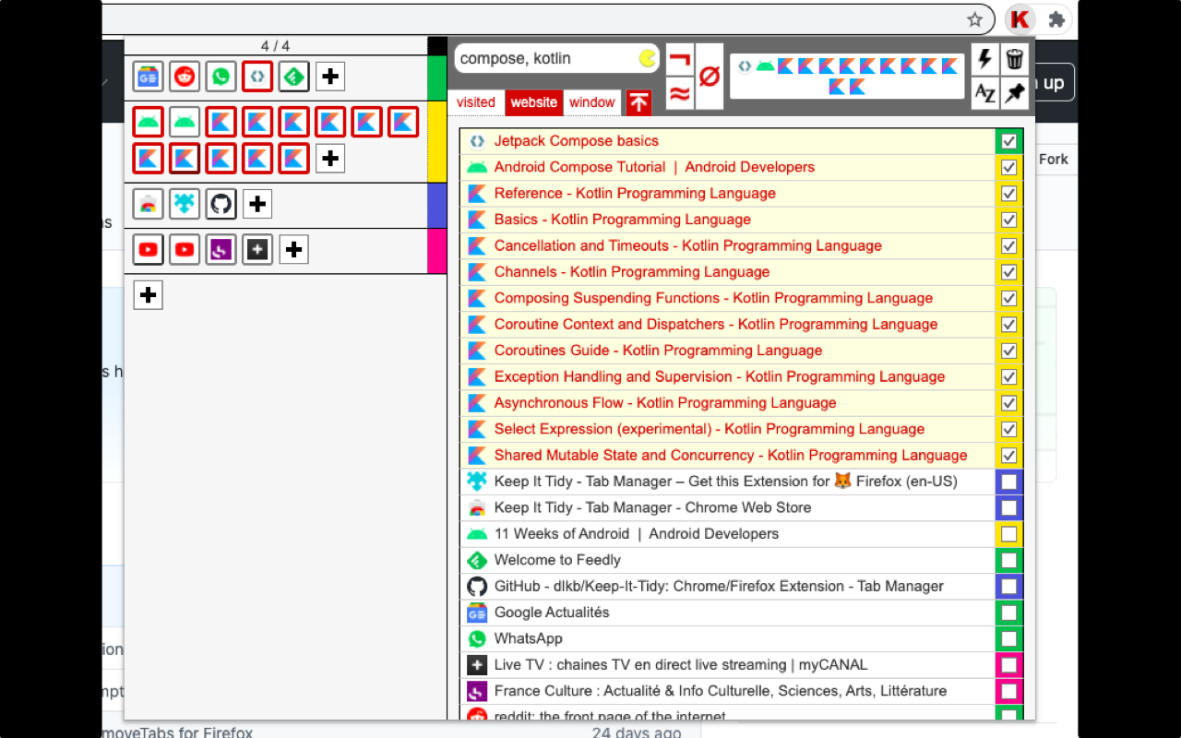Click the green window color bar

click(437, 77)
